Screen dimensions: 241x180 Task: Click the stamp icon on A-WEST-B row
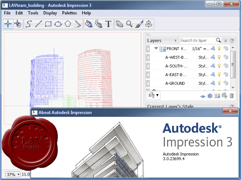(213, 57)
